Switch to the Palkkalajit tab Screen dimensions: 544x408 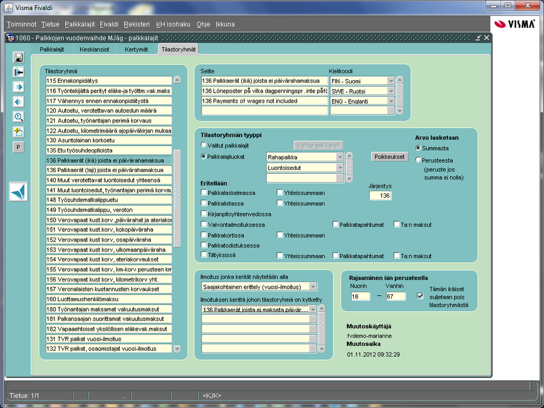pos(52,49)
